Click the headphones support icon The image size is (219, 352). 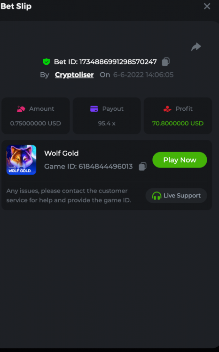[x=156, y=196]
